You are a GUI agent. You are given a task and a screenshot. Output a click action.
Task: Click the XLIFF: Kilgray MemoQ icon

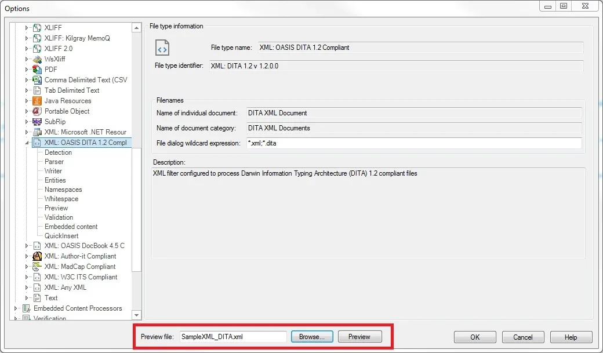click(x=37, y=38)
